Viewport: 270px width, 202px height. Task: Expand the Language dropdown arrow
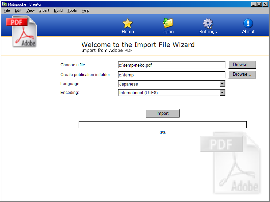(222, 84)
